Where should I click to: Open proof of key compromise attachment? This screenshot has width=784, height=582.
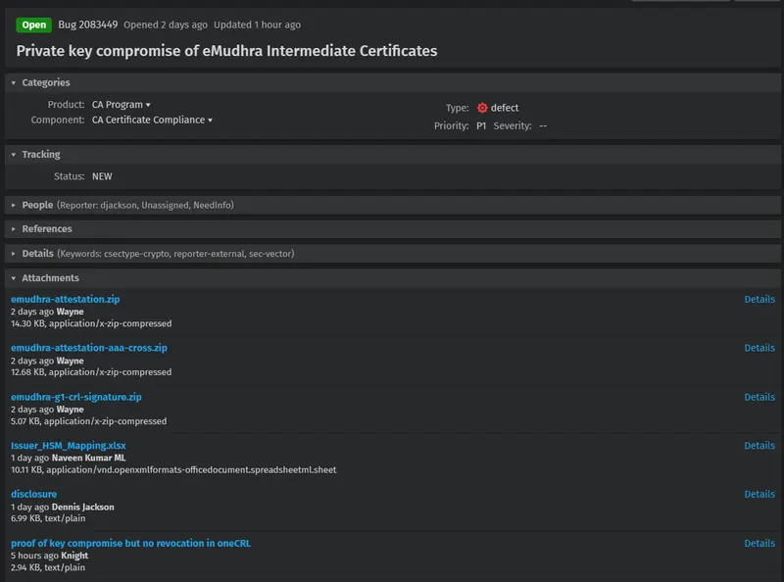pos(131,543)
